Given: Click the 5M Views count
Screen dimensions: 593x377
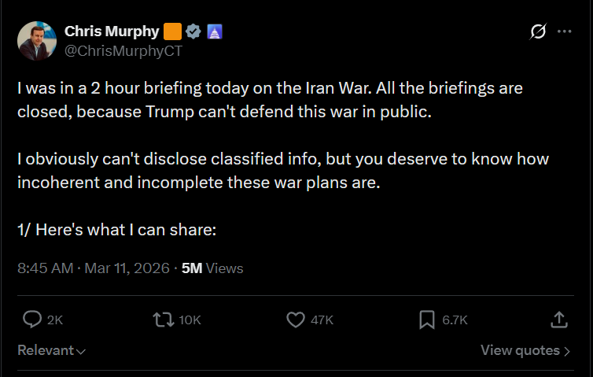Looking at the screenshot, I should 212,268.
